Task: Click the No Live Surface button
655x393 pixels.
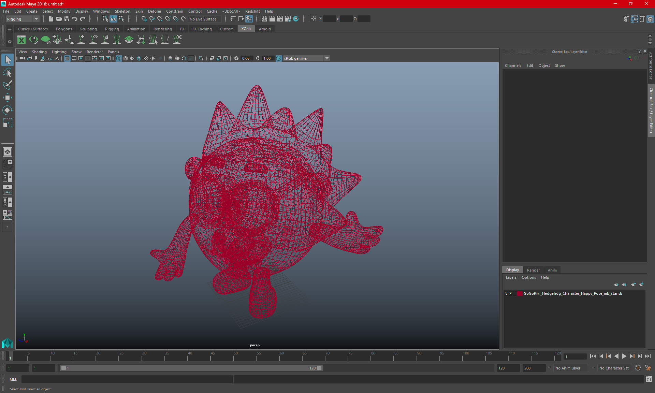Action: [203, 19]
